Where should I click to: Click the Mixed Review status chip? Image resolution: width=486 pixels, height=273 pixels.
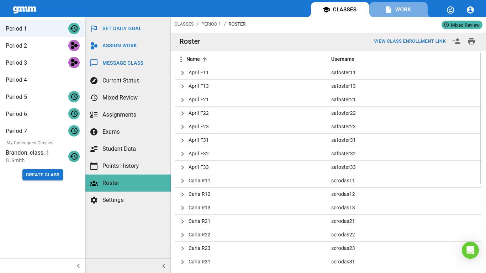point(462,25)
